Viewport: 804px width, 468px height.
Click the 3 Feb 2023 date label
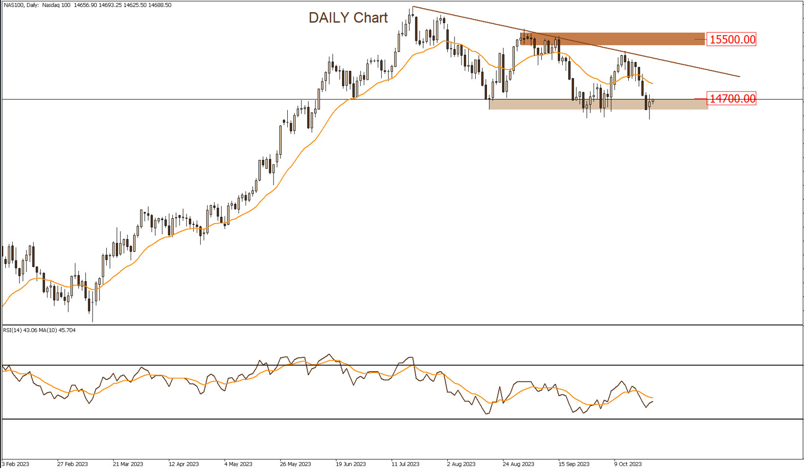click(x=16, y=464)
